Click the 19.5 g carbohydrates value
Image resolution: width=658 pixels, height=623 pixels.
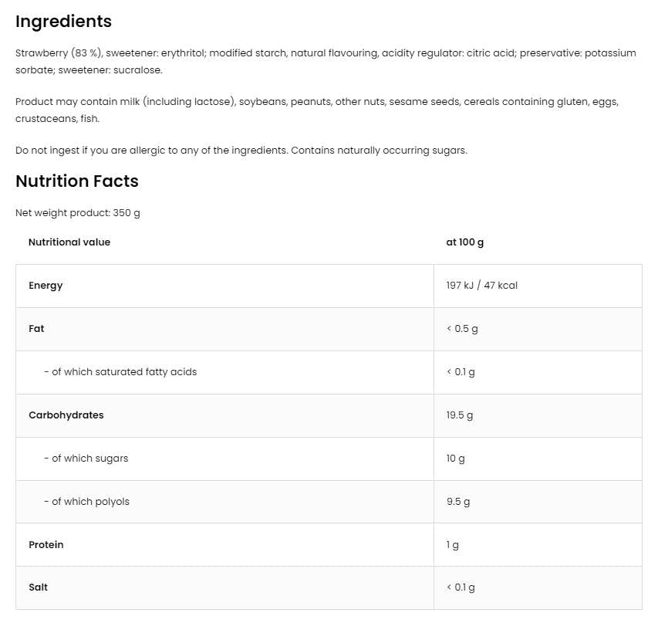tap(460, 415)
